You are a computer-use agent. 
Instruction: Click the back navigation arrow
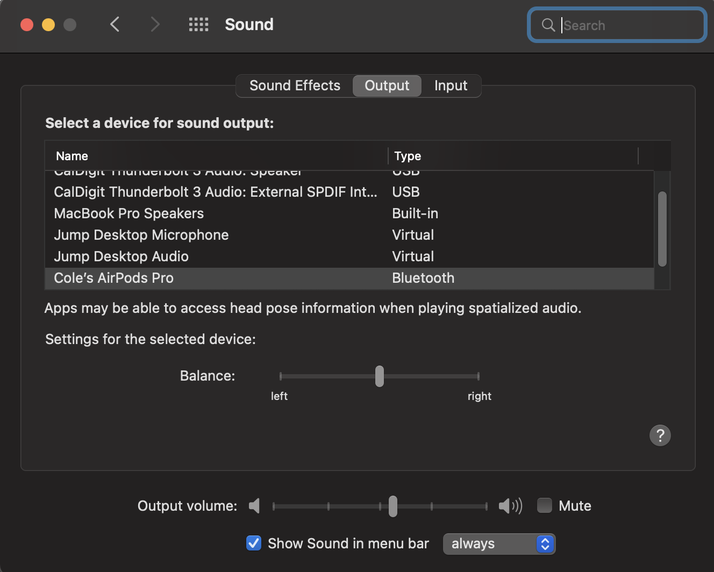click(x=115, y=24)
